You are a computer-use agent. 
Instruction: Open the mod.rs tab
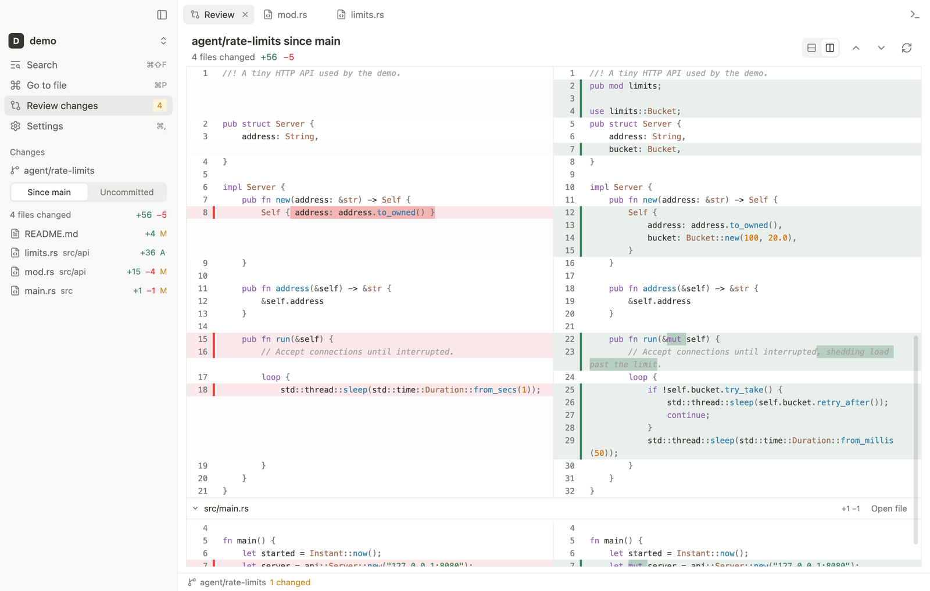285,15
